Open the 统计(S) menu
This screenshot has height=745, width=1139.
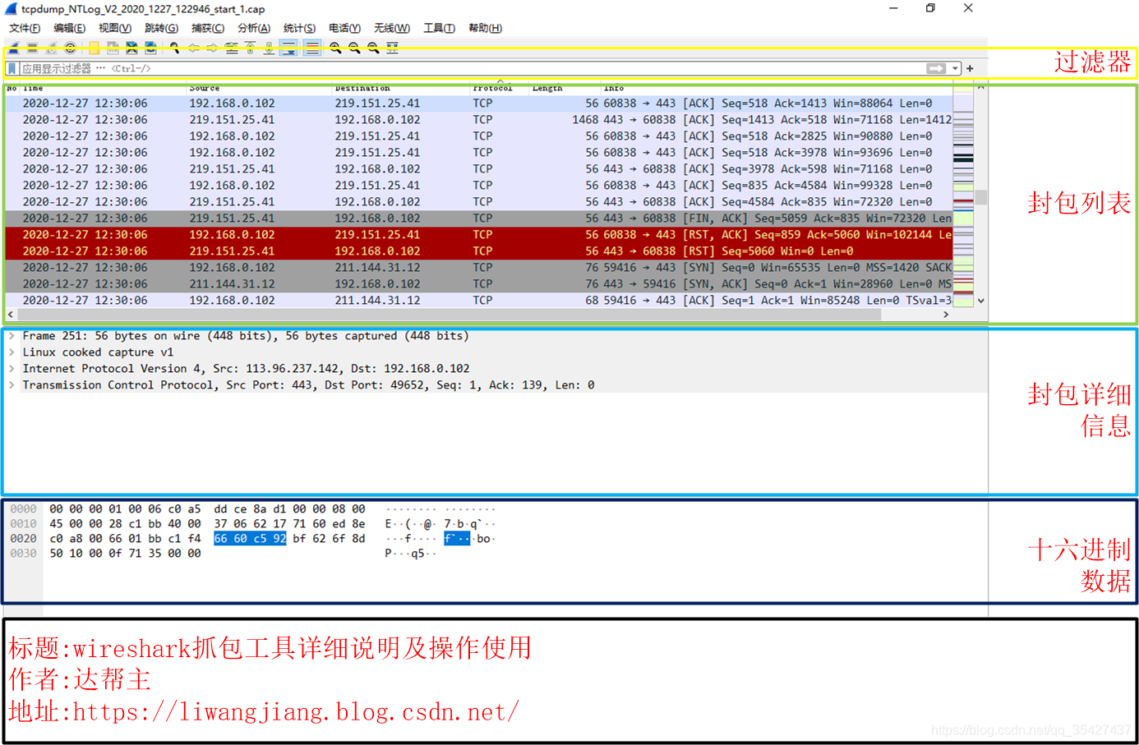coord(299,28)
